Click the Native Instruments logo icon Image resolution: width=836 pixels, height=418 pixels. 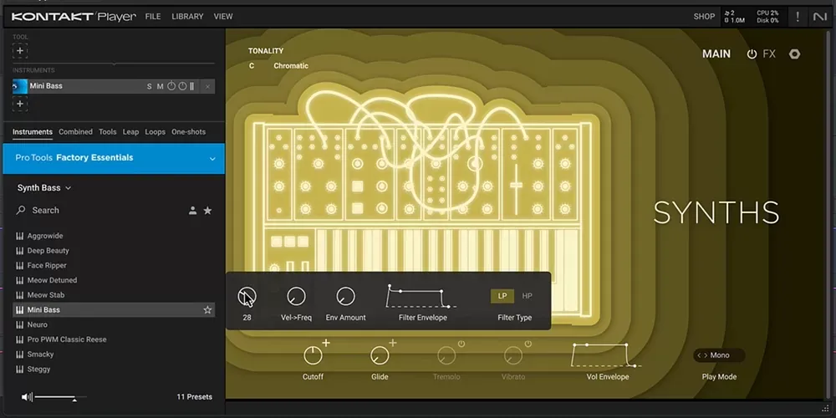[x=820, y=17]
